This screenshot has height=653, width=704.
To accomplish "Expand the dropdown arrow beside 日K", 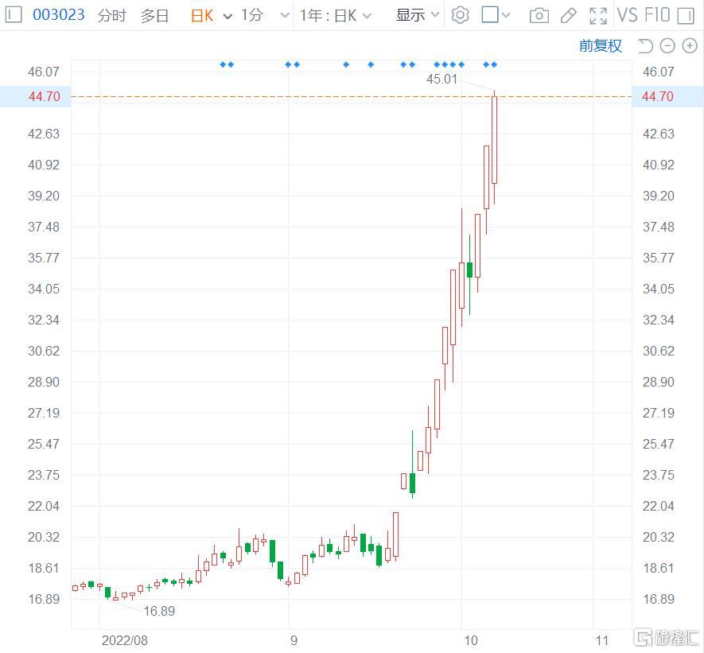I will pyautogui.click(x=228, y=17).
